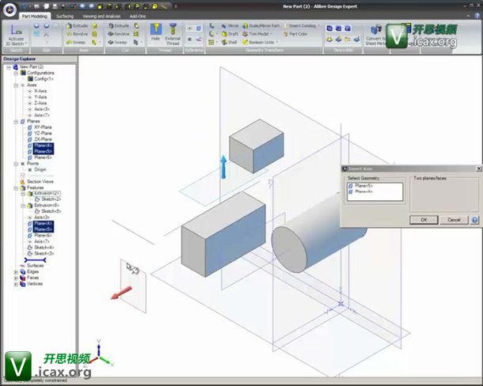Select the Hole tool
Image resolution: width=483 pixels, height=386 pixels.
pyautogui.click(x=156, y=32)
